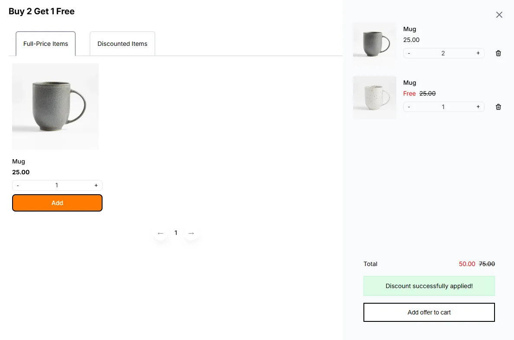Remove the free Mug using trash icon

tap(498, 107)
